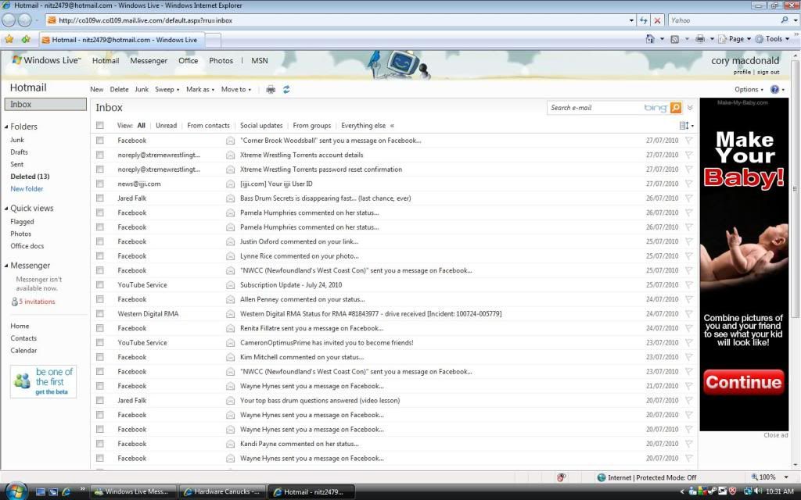801x500 pixels.
Task: Click the sign out link
Action: click(768, 73)
